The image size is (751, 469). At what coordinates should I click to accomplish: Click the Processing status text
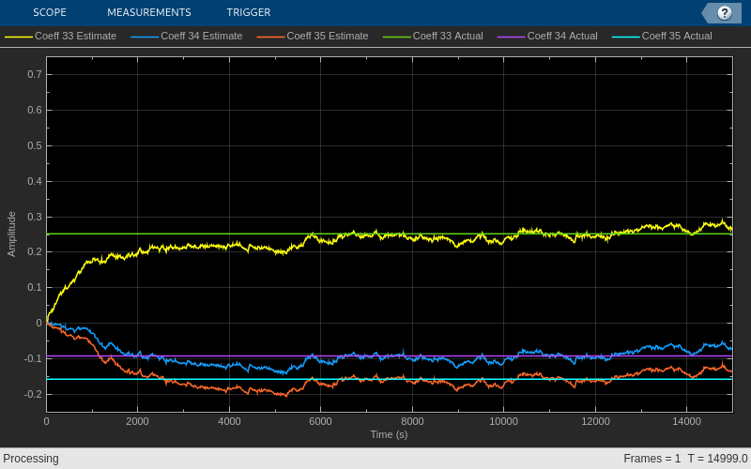pyautogui.click(x=31, y=459)
